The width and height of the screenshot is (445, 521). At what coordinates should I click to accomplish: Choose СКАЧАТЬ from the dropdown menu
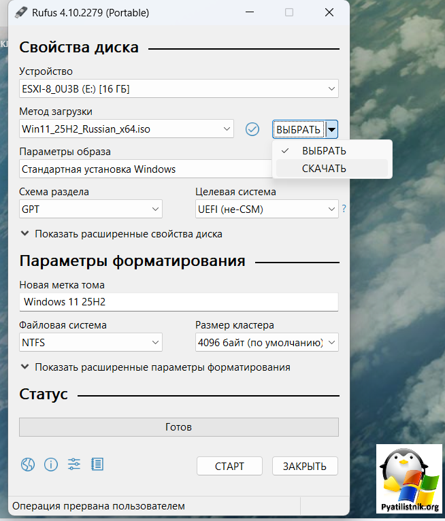coord(325,169)
